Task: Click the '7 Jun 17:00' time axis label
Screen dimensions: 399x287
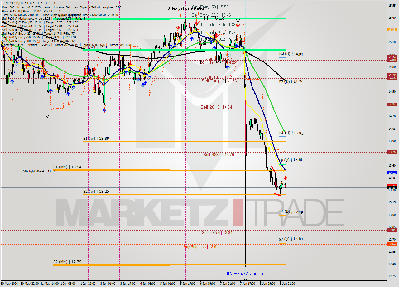Action: [x=248, y=284]
